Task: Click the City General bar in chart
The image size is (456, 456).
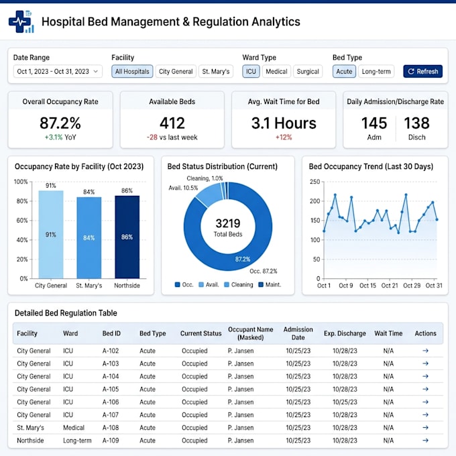Action: 51,235
